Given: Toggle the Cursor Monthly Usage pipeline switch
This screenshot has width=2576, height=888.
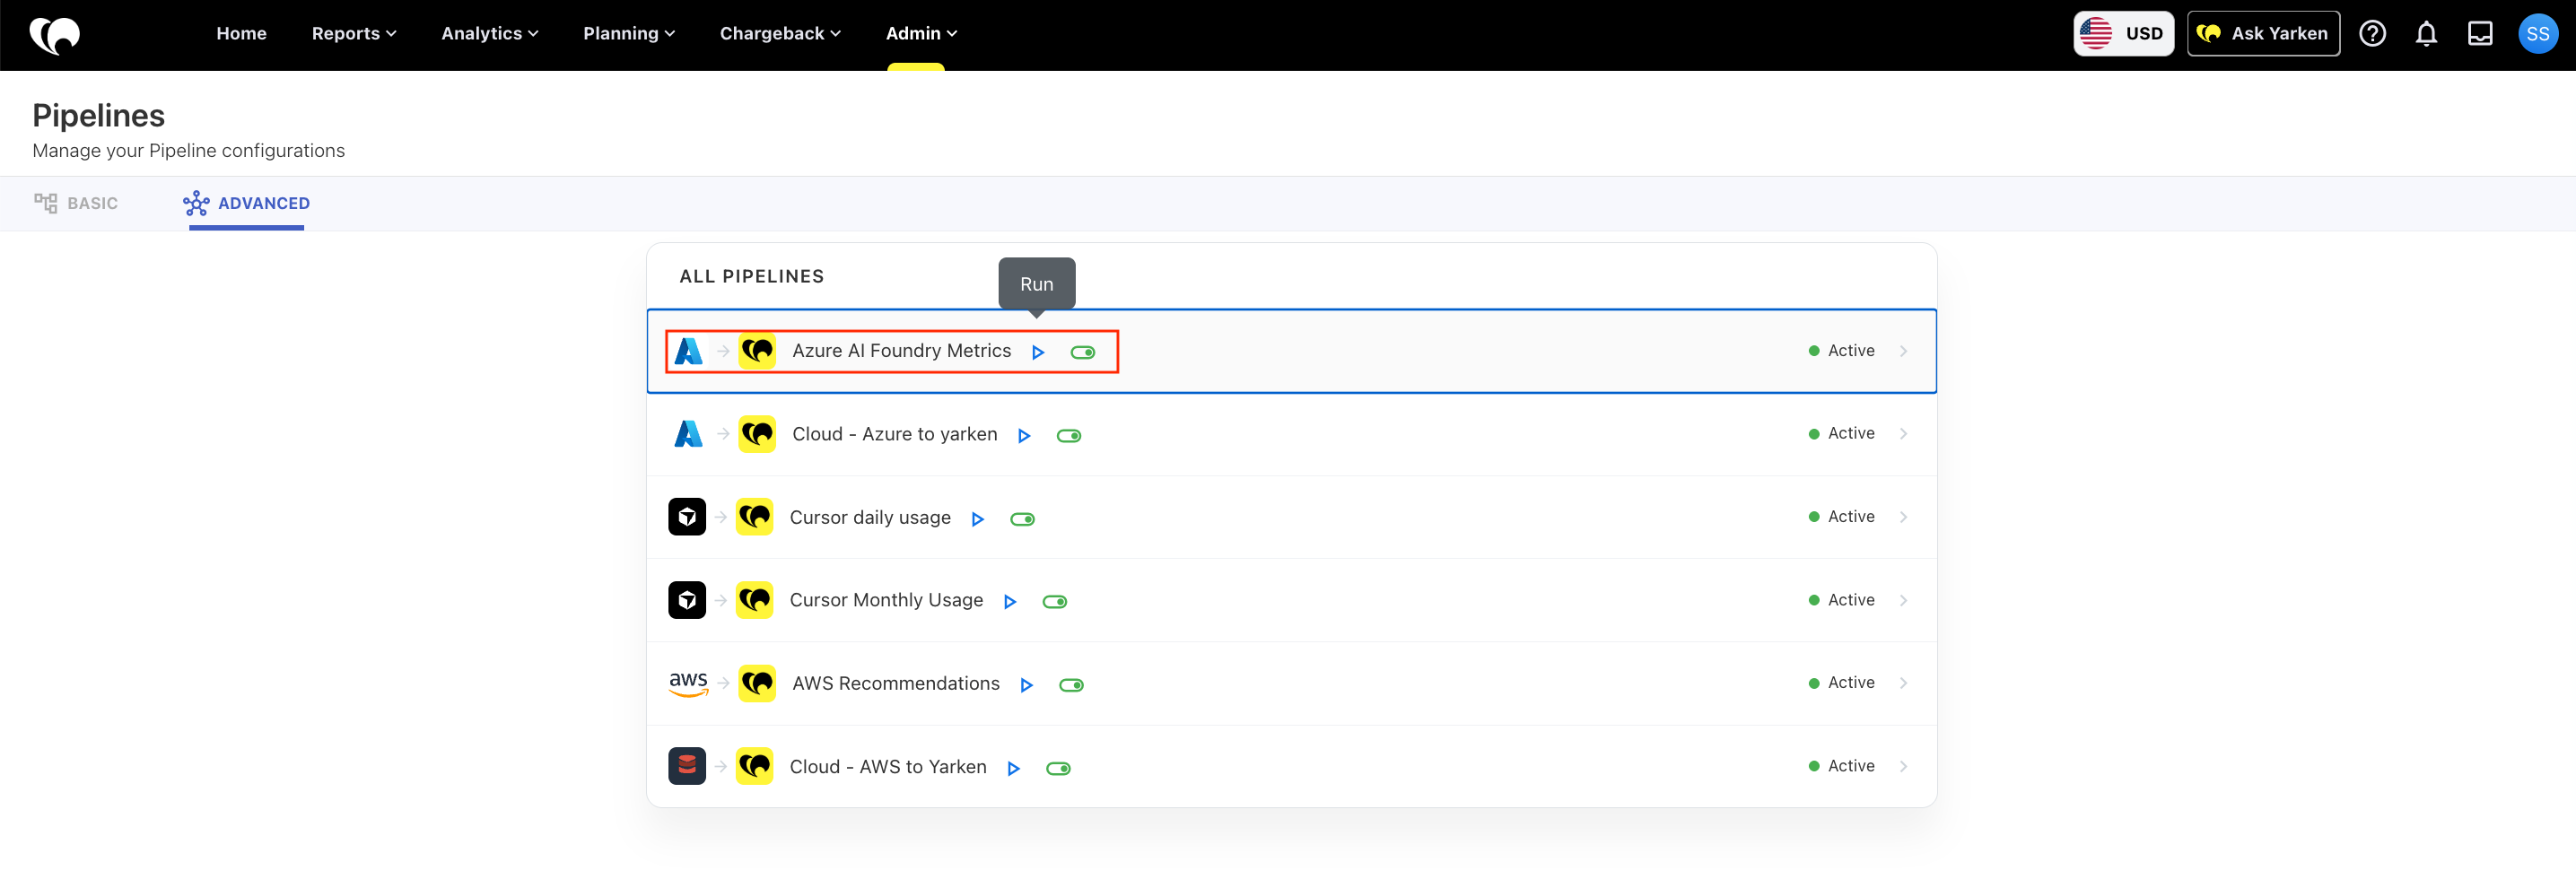Looking at the screenshot, I should [x=1055, y=602].
